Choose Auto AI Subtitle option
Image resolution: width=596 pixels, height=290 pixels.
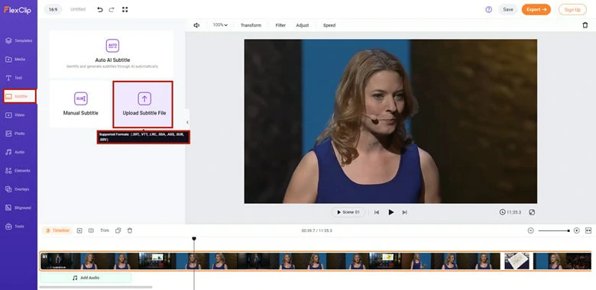pyautogui.click(x=112, y=54)
